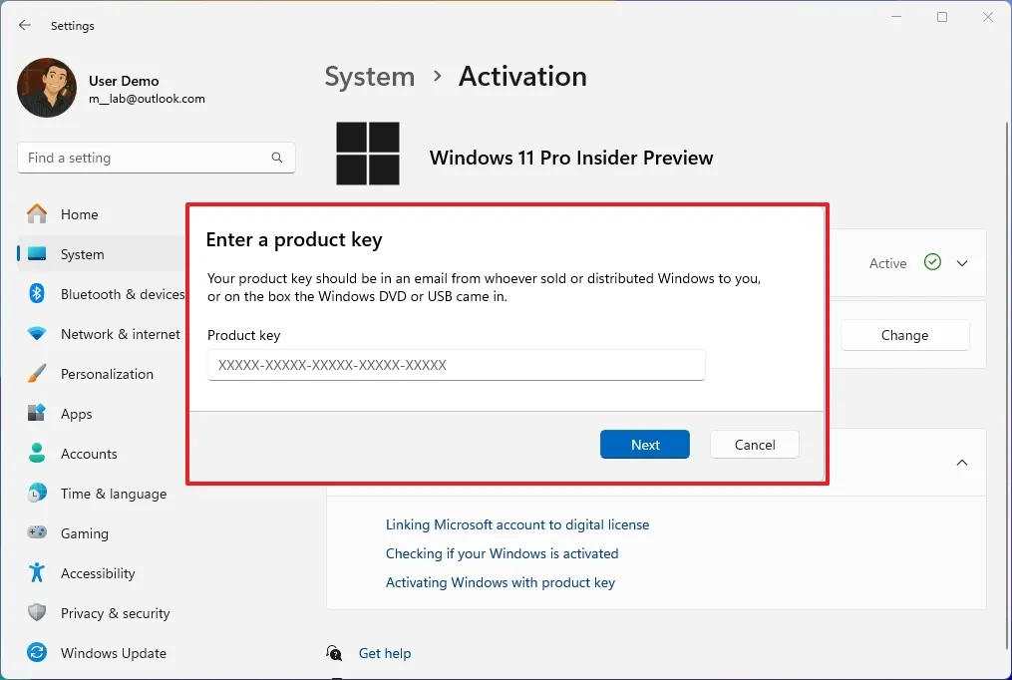The width and height of the screenshot is (1012, 680).
Task: Close the Settings window
Action: 987,17
